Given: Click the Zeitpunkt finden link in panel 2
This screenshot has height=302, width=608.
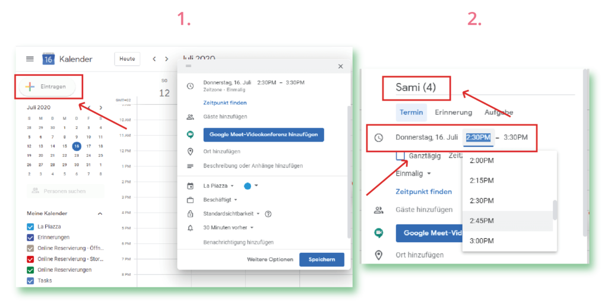Looking at the screenshot, I should (423, 191).
